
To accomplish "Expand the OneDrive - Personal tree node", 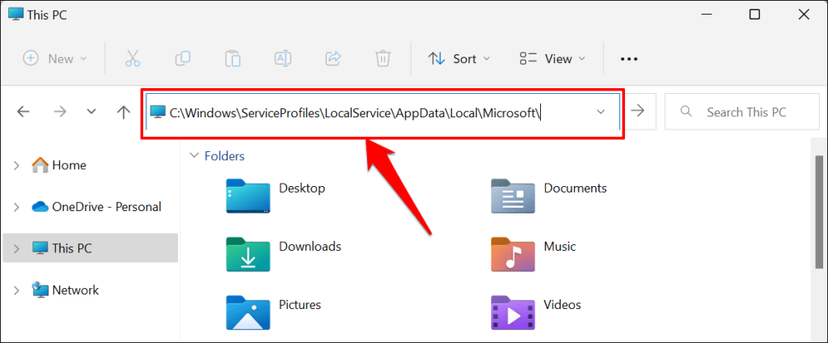I will (x=17, y=206).
